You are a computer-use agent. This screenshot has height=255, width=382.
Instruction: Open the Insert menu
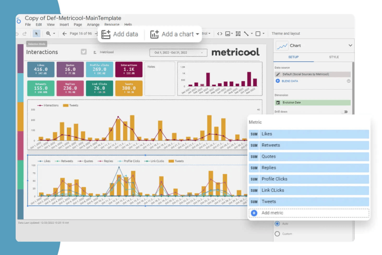(x=64, y=25)
